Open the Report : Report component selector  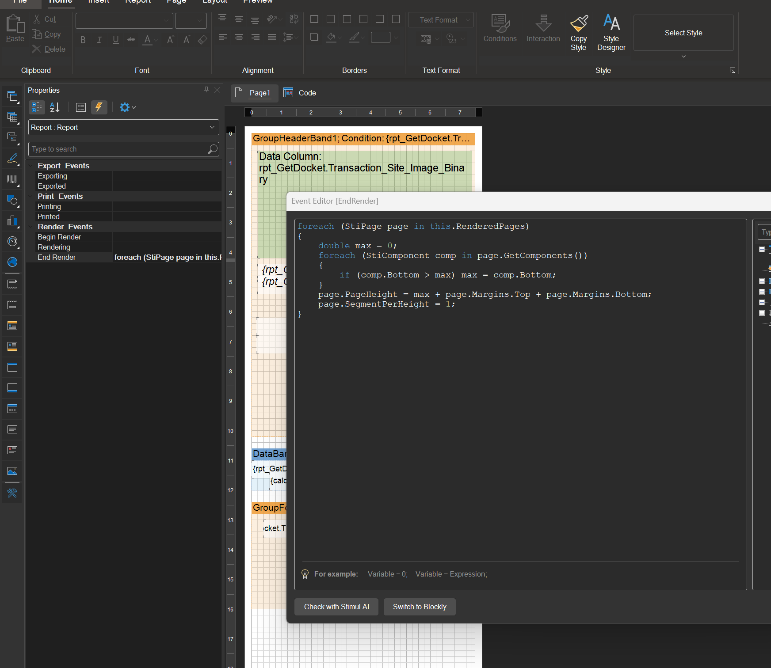tap(124, 127)
